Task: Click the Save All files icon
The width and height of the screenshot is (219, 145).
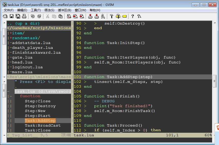Action: [18, 16]
